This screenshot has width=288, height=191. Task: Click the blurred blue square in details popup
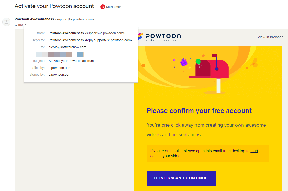[x=81, y=54]
